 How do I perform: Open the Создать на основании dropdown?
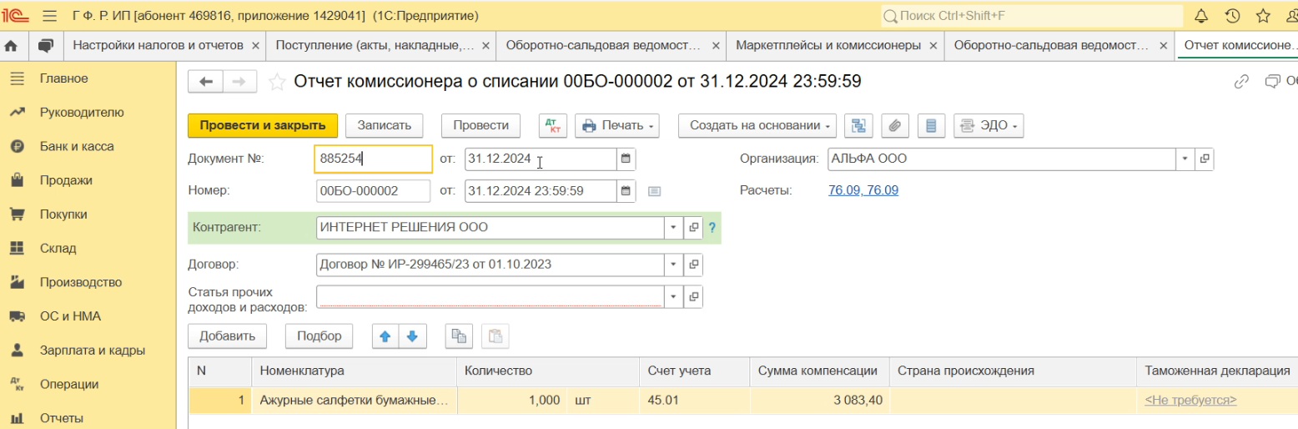point(757,125)
